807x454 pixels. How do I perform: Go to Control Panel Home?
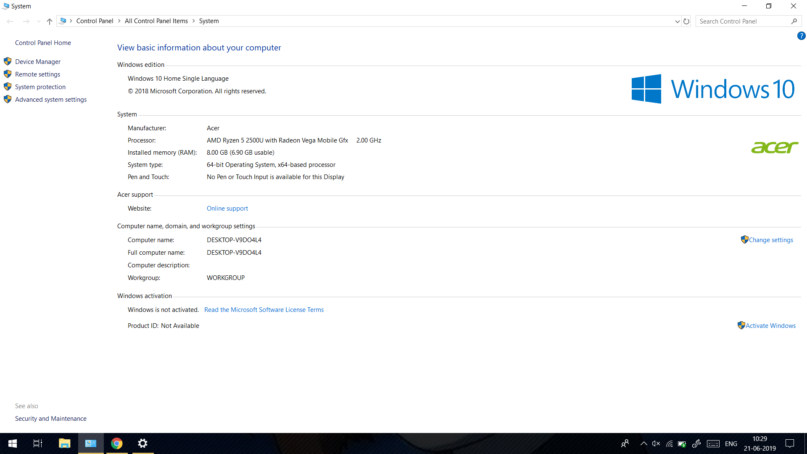coord(43,43)
